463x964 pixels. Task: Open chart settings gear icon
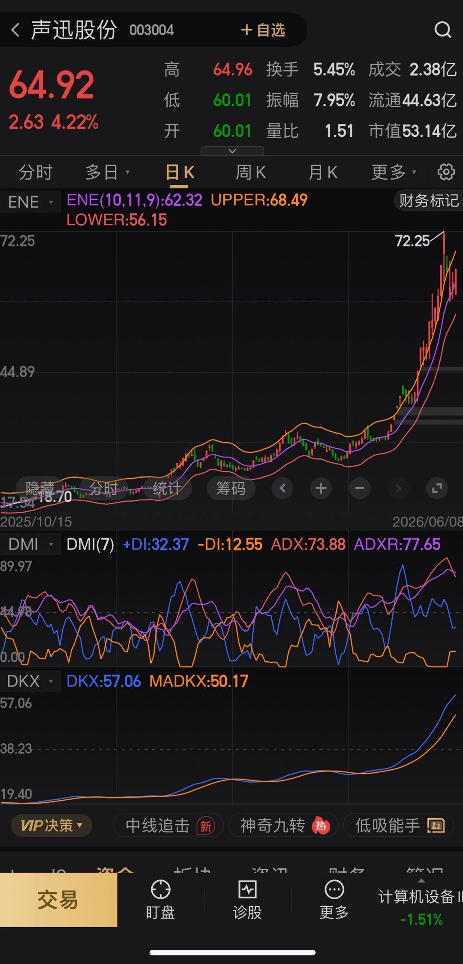tap(446, 172)
